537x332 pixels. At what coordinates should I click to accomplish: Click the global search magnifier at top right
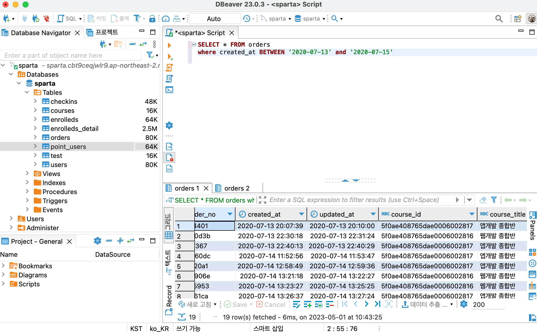pyautogui.click(x=499, y=19)
